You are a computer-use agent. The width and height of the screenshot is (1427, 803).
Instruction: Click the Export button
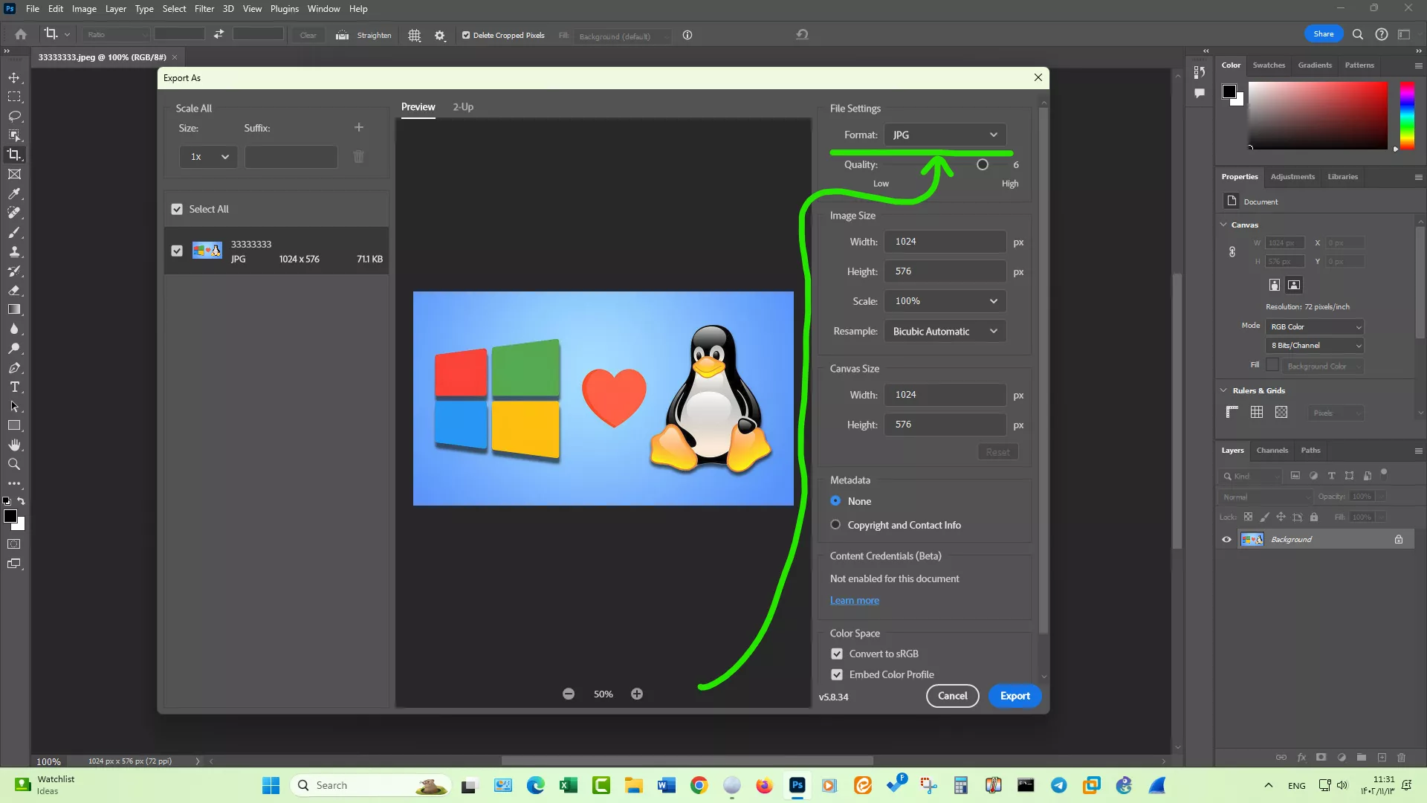click(1015, 696)
